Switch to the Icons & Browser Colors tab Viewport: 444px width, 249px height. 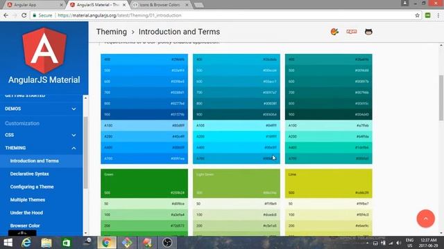click(x=160, y=5)
